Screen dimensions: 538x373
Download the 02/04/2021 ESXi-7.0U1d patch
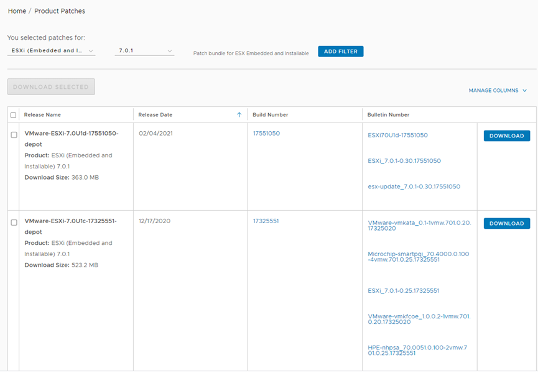click(x=507, y=136)
